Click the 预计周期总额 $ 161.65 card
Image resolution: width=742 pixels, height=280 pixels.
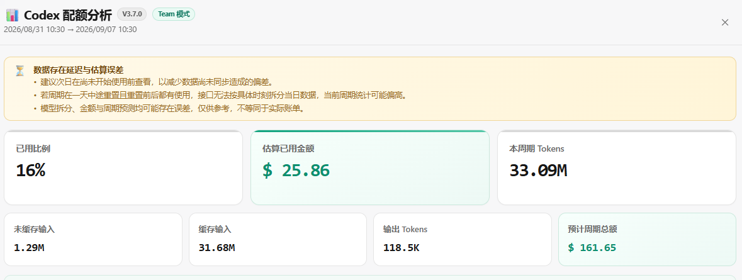tap(647, 239)
